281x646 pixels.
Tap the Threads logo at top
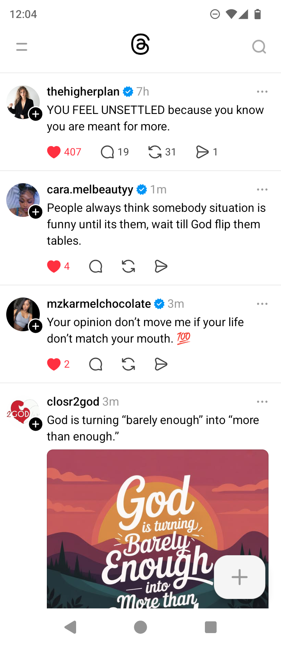pos(140,45)
